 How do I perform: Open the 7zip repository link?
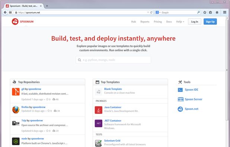coord(24,121)
